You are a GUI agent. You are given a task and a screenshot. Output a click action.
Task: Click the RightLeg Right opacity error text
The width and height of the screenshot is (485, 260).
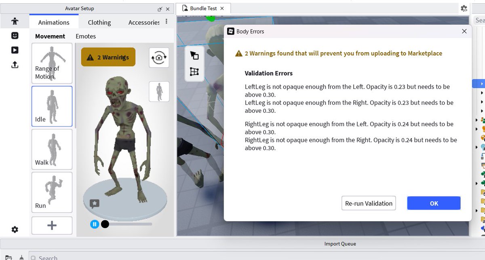tap(351, 144)
